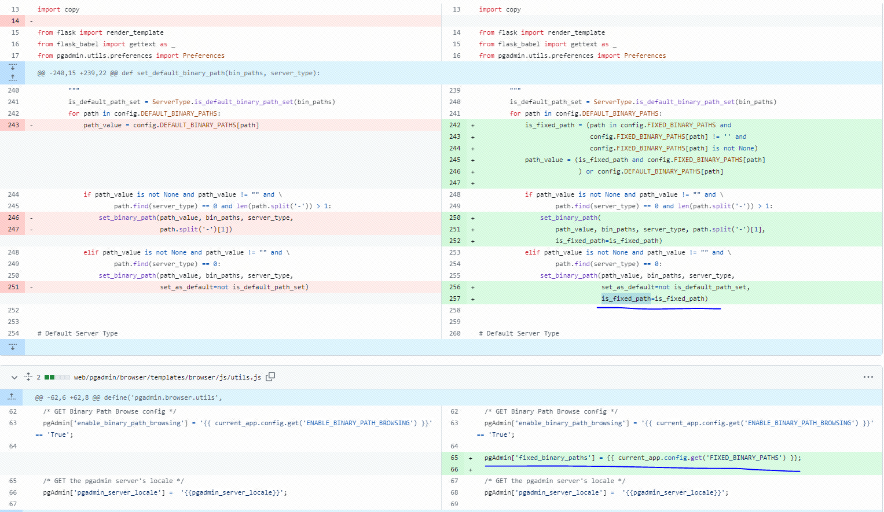Click added line 'is_fixed_path = (path in config.FIXED_BINARY_PATHS and'
Image resolution: width=884 pixels, height=512 pixels.
tap(628, 125)
